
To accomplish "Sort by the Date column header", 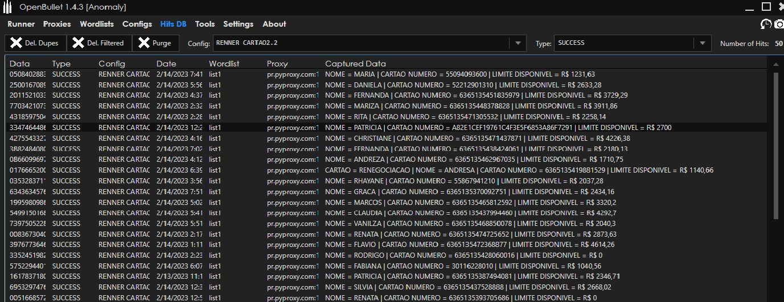I will click(x=166, y=64).
